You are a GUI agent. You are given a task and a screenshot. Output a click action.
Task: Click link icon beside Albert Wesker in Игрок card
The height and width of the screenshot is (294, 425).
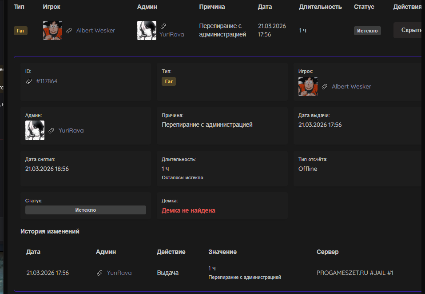tap(325, 87)
